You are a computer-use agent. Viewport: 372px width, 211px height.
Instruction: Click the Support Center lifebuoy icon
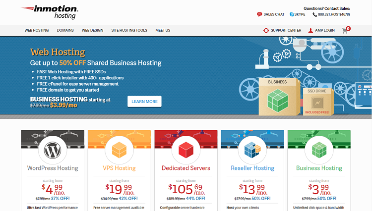click(266, 30)
